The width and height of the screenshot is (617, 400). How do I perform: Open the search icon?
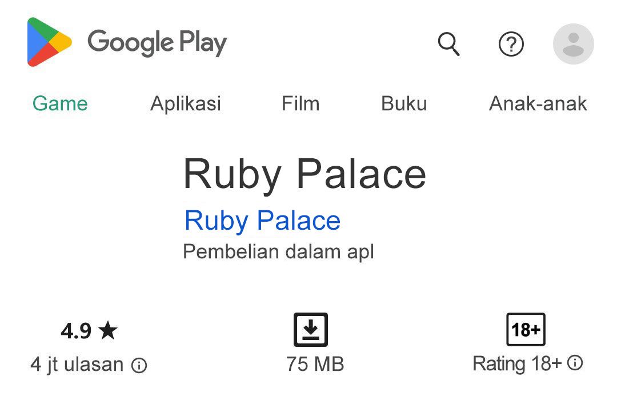[x=449, y=45]
